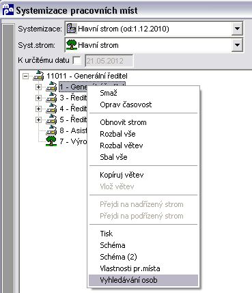Select tree row 8 - Asist
This screenshot has width=252, height=293.
coord(73,130)
